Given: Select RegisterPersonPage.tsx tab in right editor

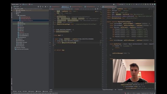Looking at the screenshot, I should coord(109,7).
